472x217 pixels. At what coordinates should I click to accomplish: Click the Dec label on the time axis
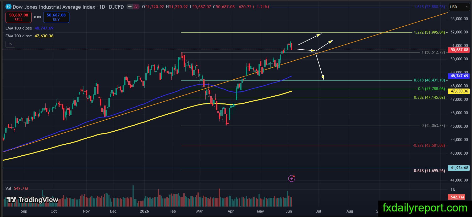tap(113, 211)
